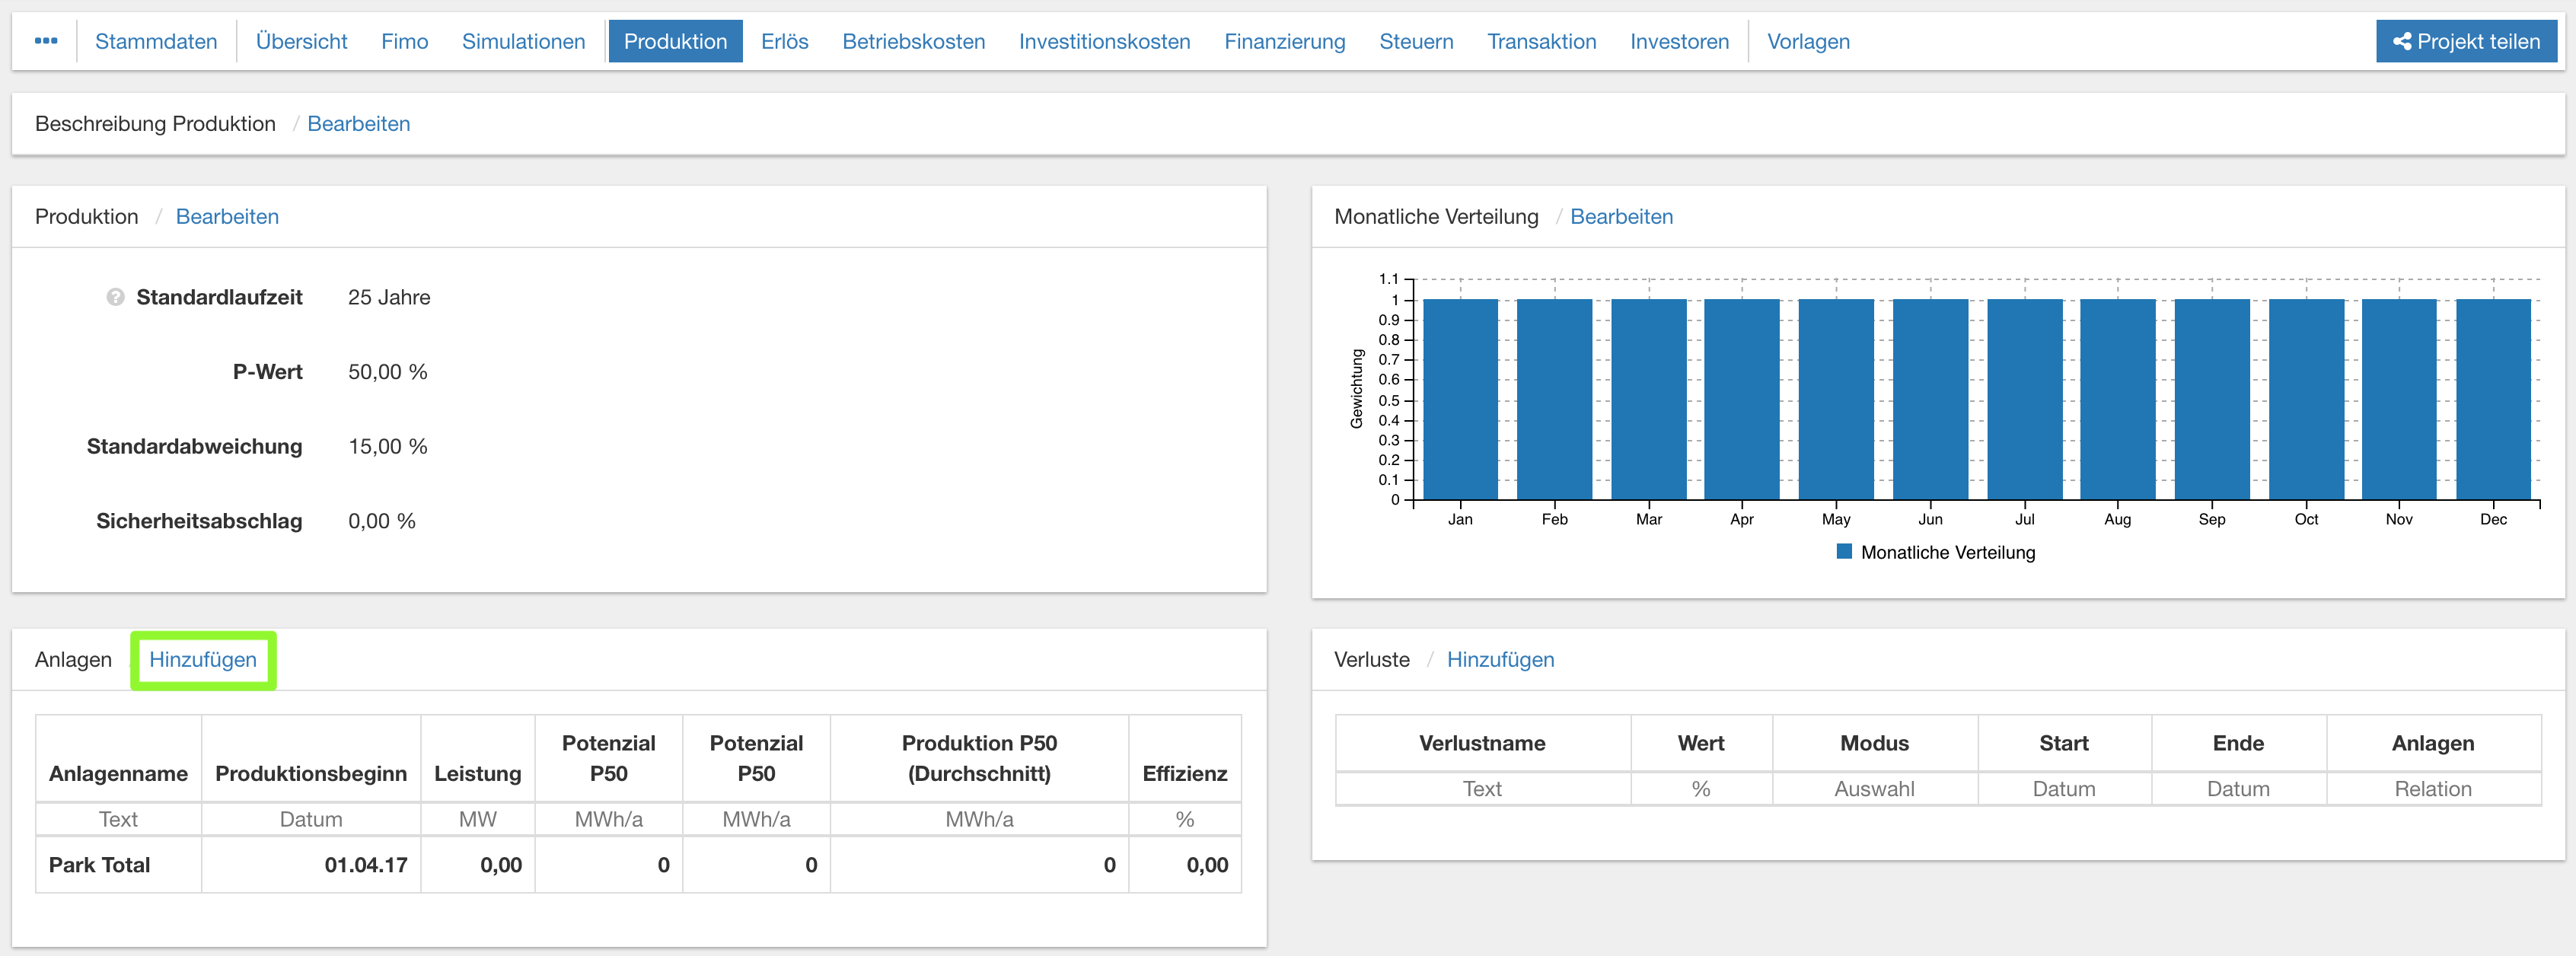Click the Monatliche Verteilung legend square

(1844, 551)
